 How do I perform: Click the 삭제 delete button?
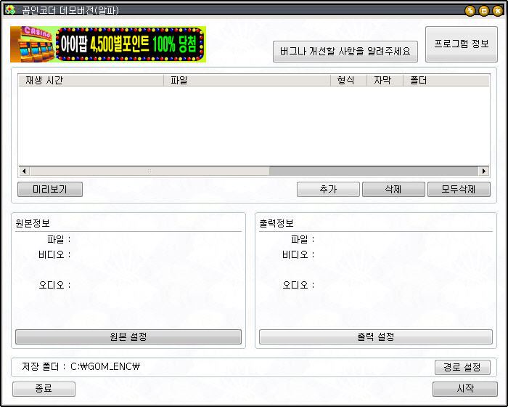[393, 189]
